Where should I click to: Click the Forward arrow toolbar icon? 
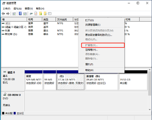coord(8,13)
